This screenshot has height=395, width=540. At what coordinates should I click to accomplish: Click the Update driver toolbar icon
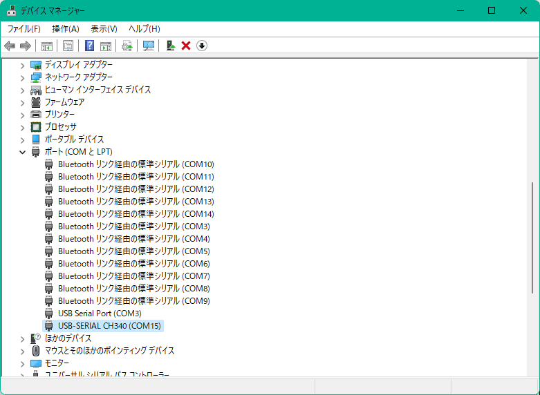click(x=127, y=46)
